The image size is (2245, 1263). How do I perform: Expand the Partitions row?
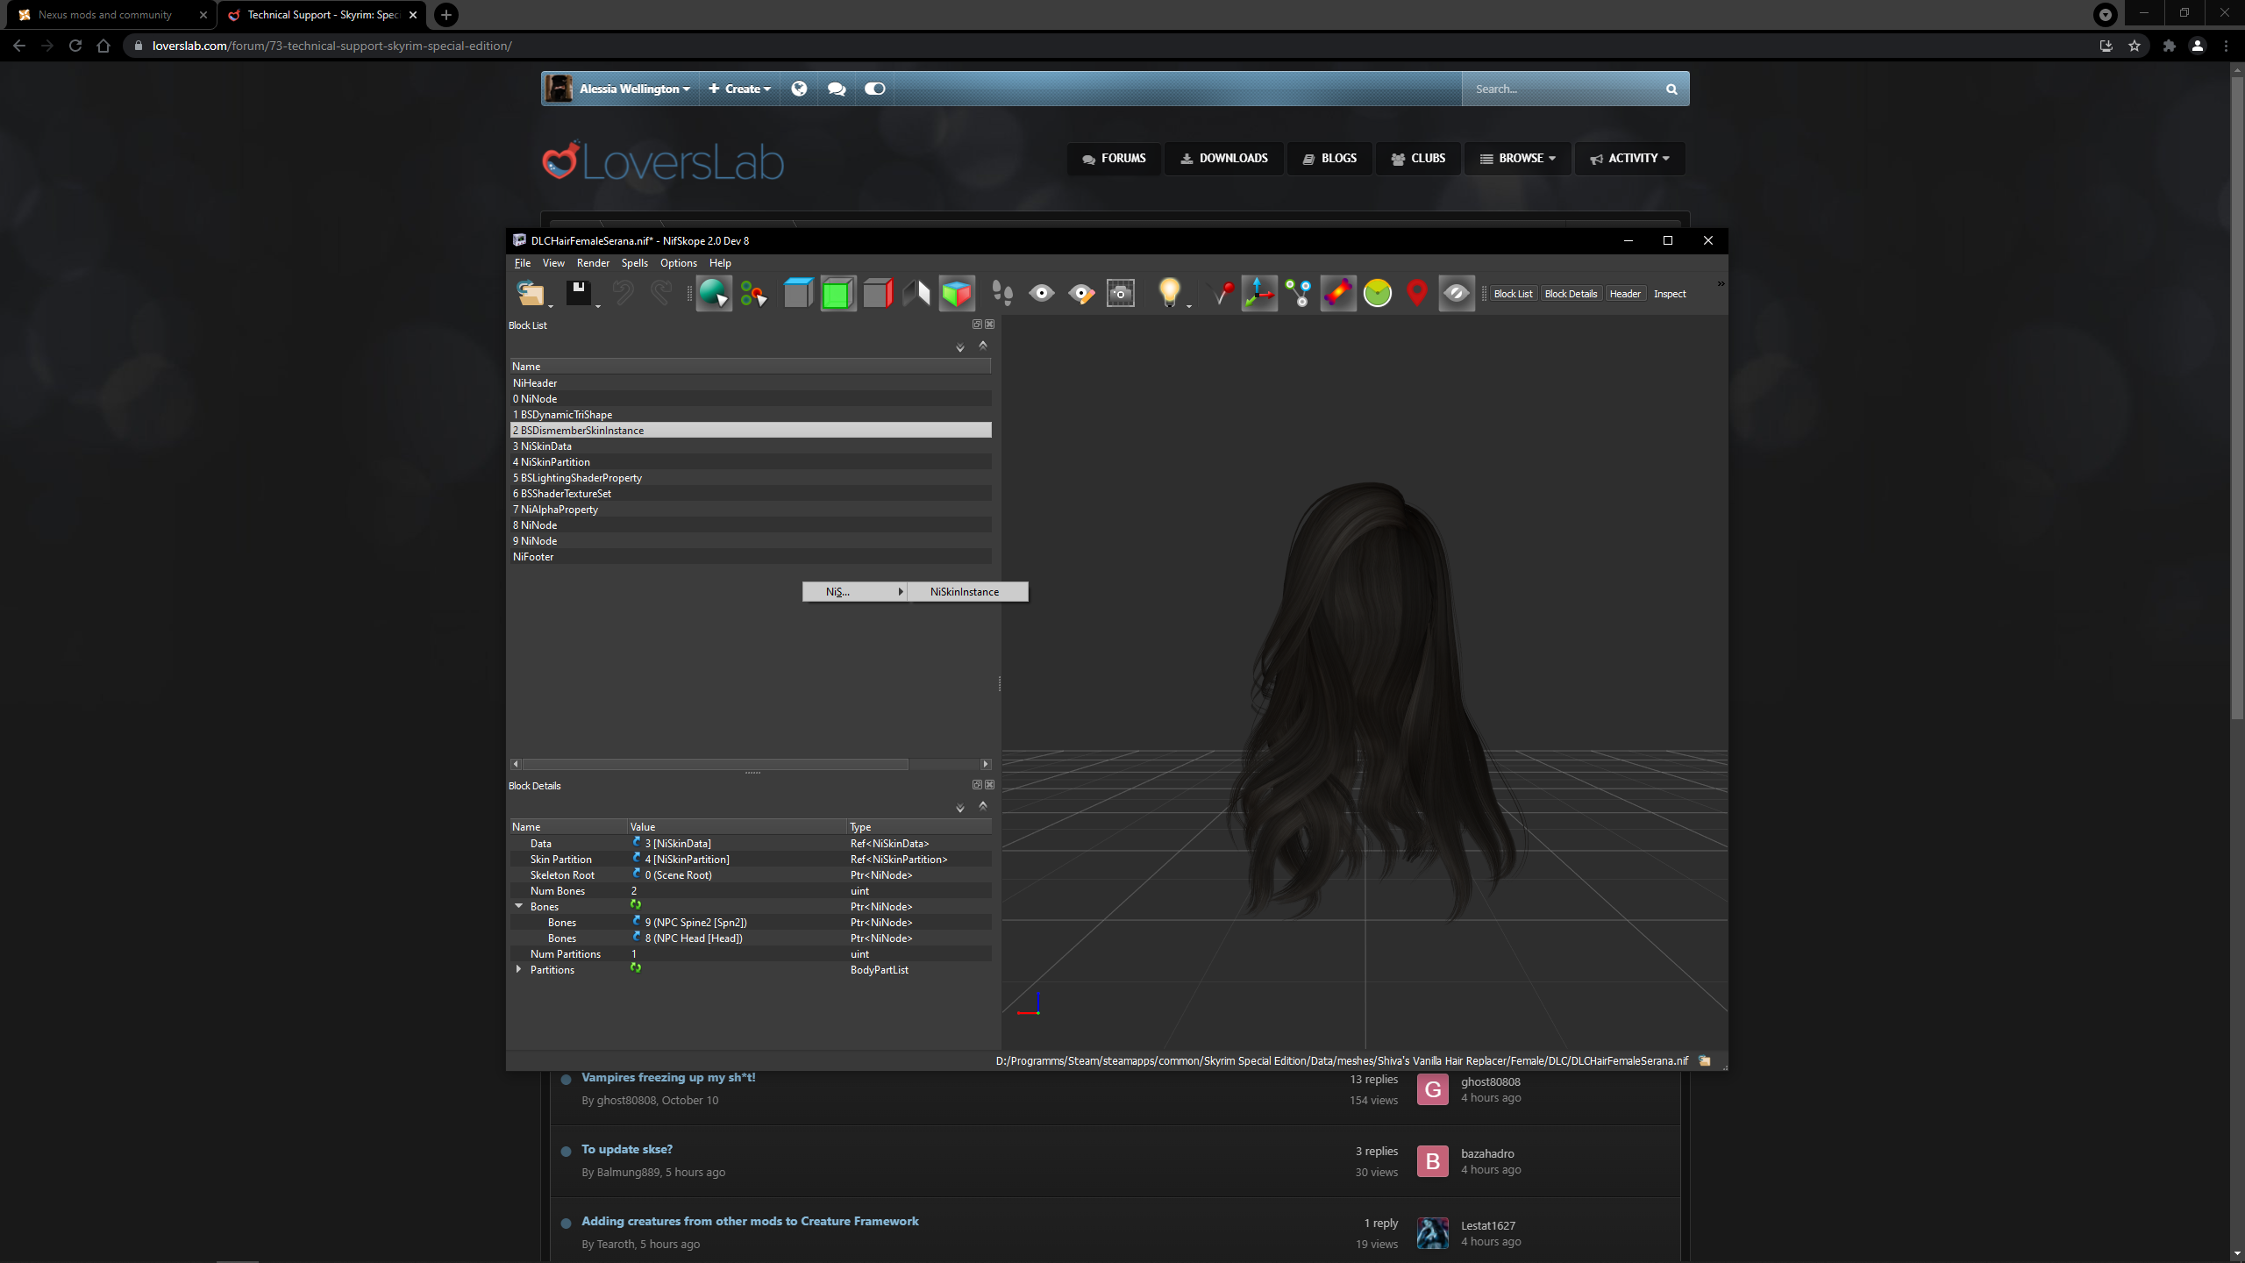[519, 969]
